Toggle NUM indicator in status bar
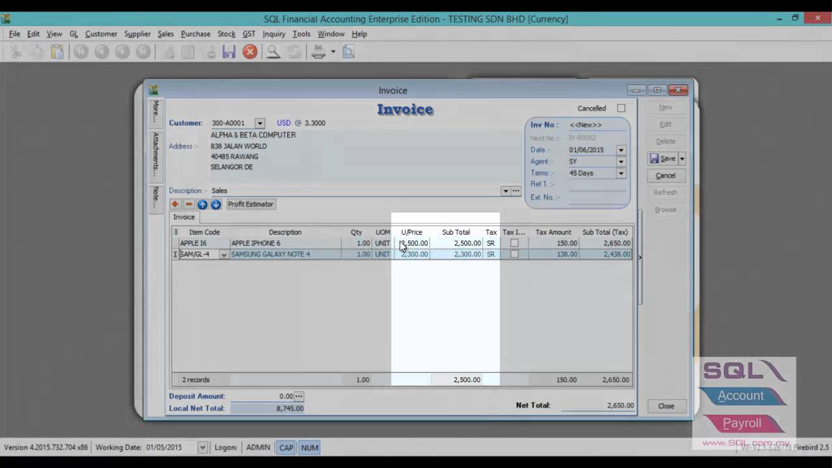Viewport: 832px width, 468px height. pyautogui.click(x=309, y=447)
